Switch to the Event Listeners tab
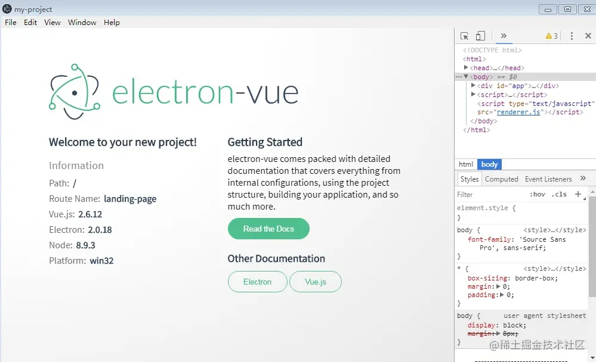 [x=548, y=179]
